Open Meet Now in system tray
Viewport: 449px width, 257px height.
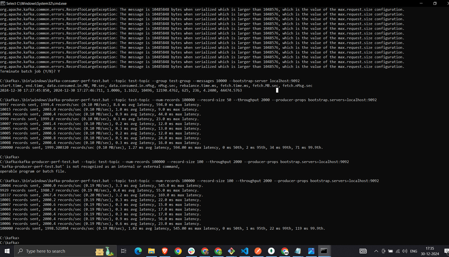[x=384, y=251]
